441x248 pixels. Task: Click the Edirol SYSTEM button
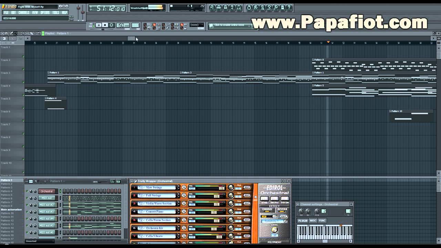pos(285,199)
